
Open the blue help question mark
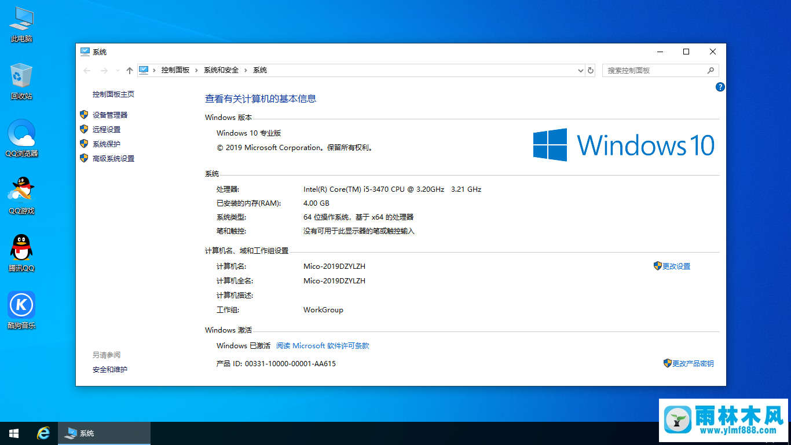point(720,87)
